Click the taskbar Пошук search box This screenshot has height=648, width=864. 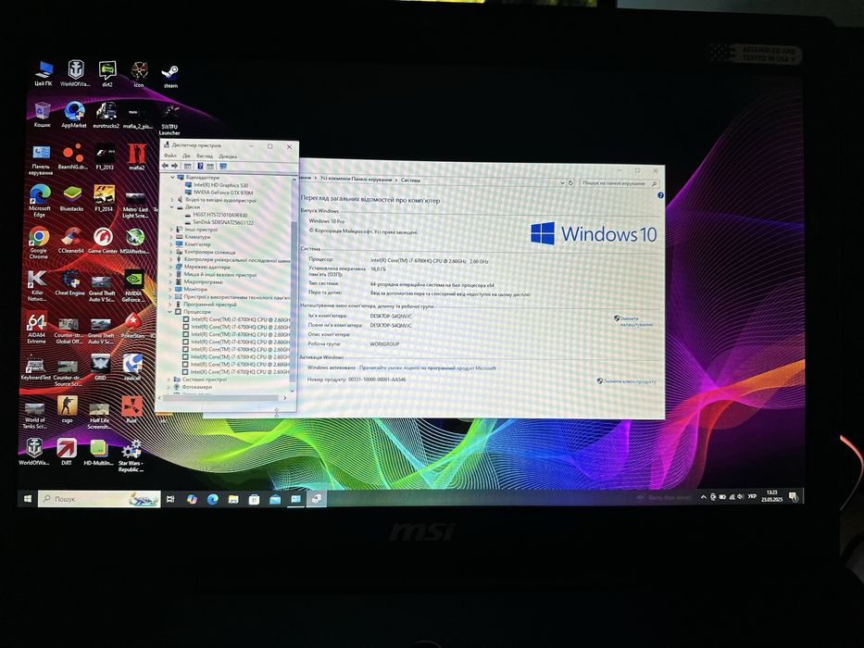point(99,499)
